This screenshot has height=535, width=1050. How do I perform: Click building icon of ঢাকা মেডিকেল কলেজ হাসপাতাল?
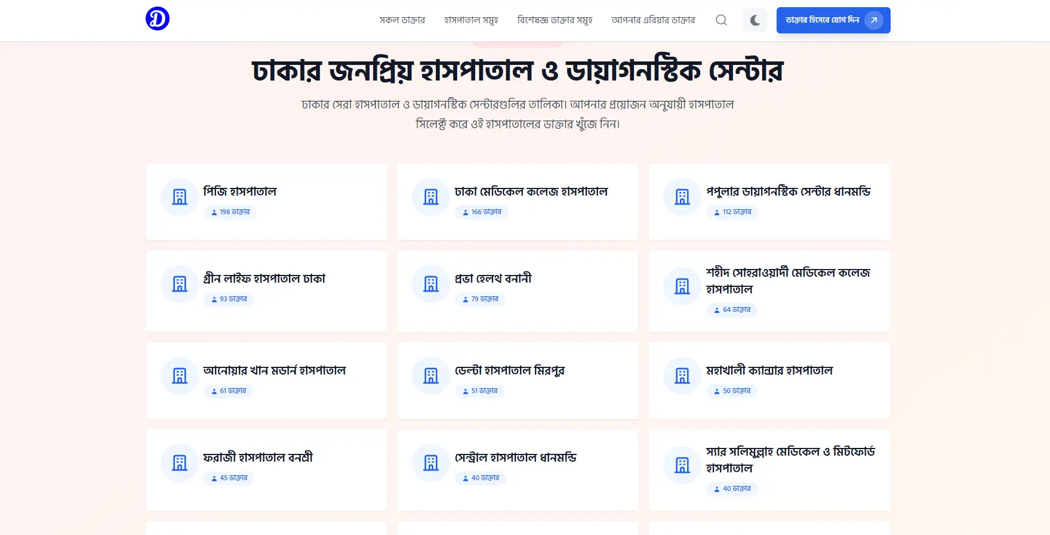(431, 197)
